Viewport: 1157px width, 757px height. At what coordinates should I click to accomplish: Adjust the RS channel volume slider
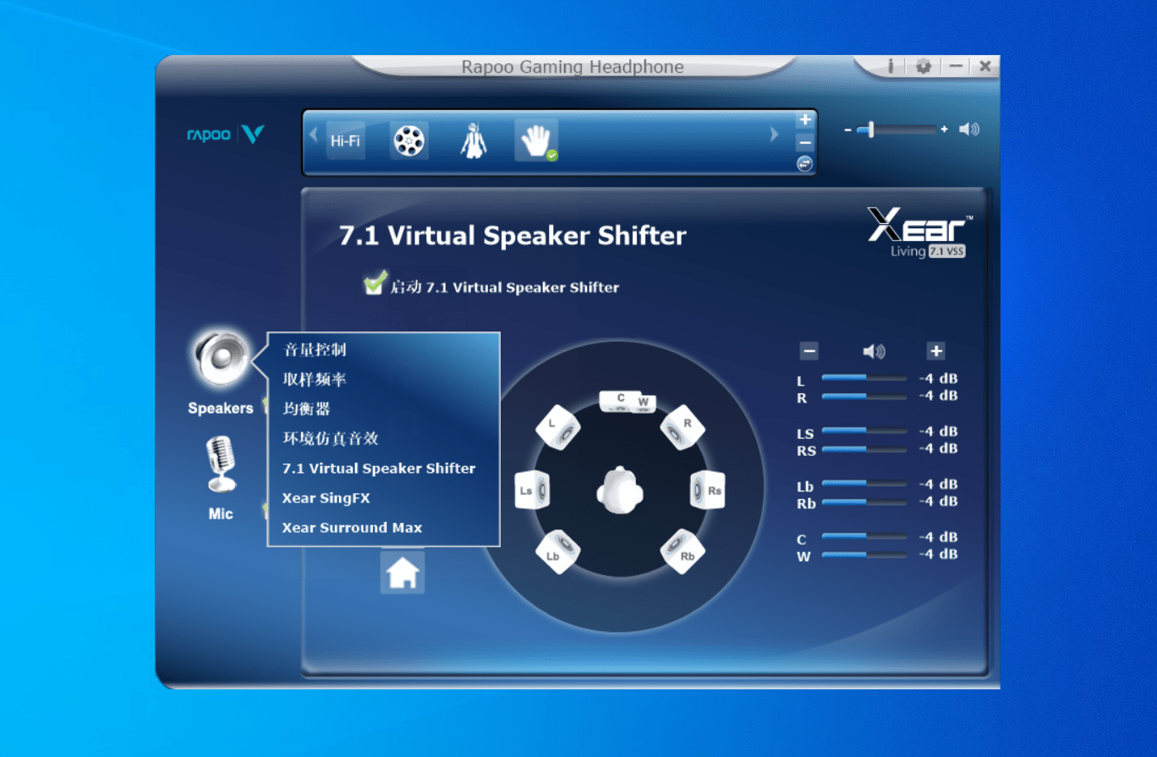click(864, 449)
